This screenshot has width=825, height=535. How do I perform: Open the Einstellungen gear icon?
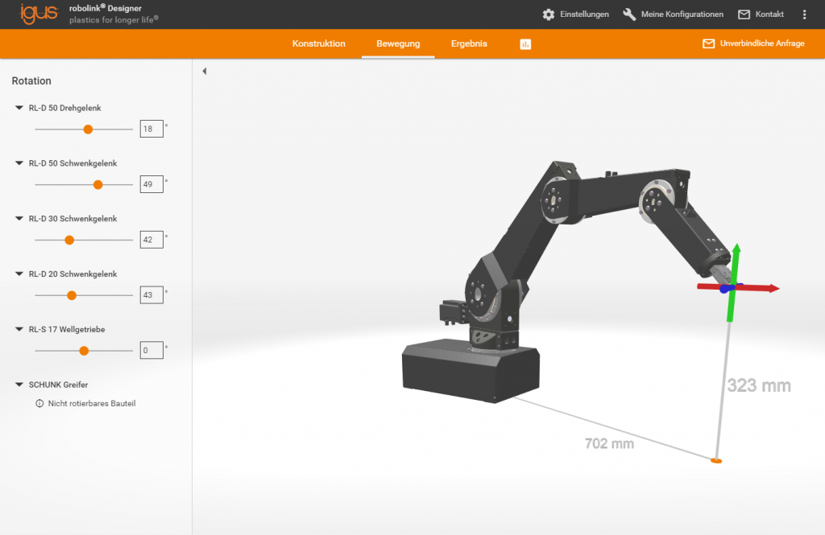click(549, 14)
